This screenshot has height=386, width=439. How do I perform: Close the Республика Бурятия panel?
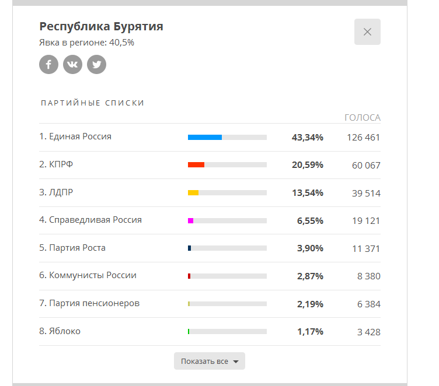pyautogui.click(x=367, y=32)
